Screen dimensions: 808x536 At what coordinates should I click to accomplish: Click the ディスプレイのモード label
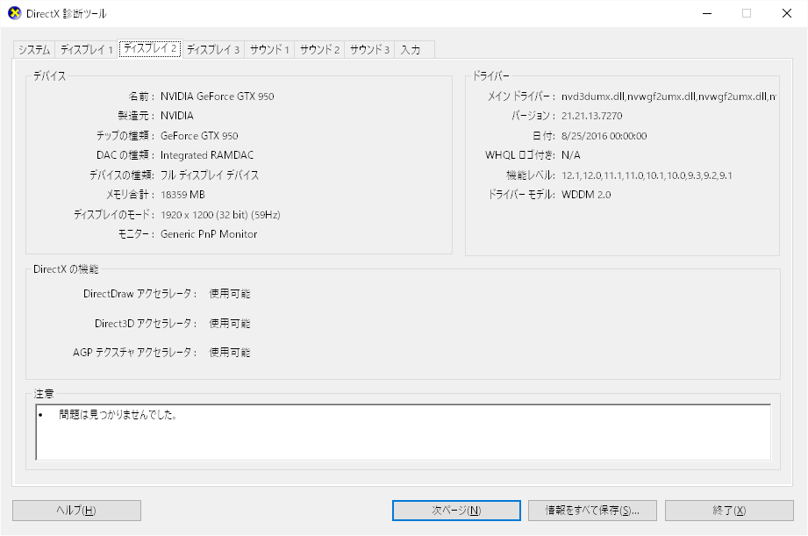114,214
